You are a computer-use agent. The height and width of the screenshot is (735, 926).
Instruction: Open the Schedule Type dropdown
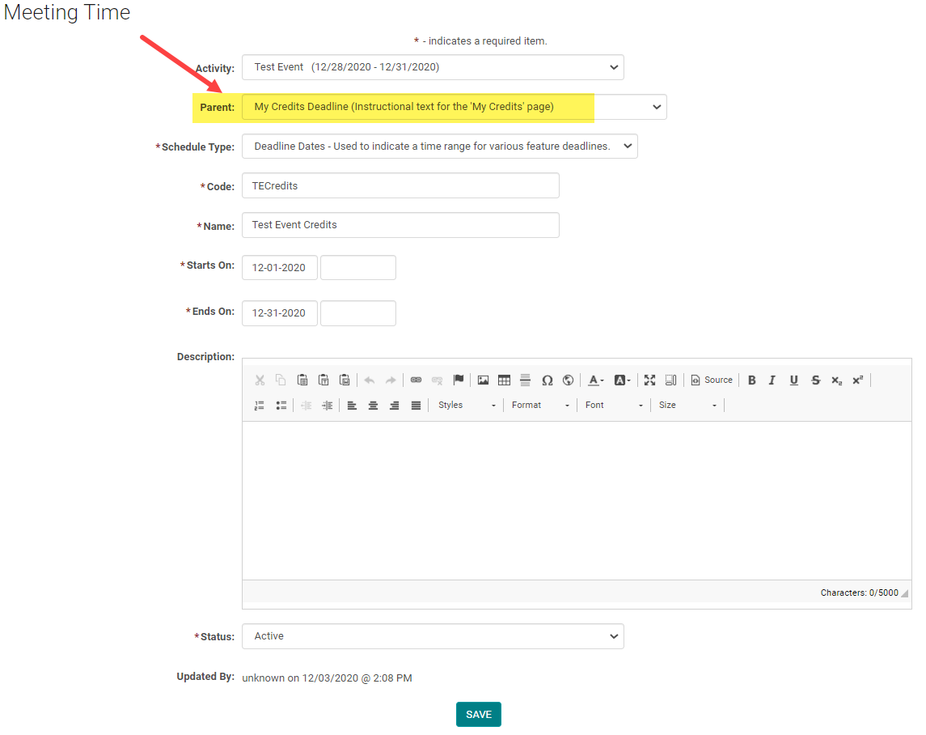coord(439,147)
